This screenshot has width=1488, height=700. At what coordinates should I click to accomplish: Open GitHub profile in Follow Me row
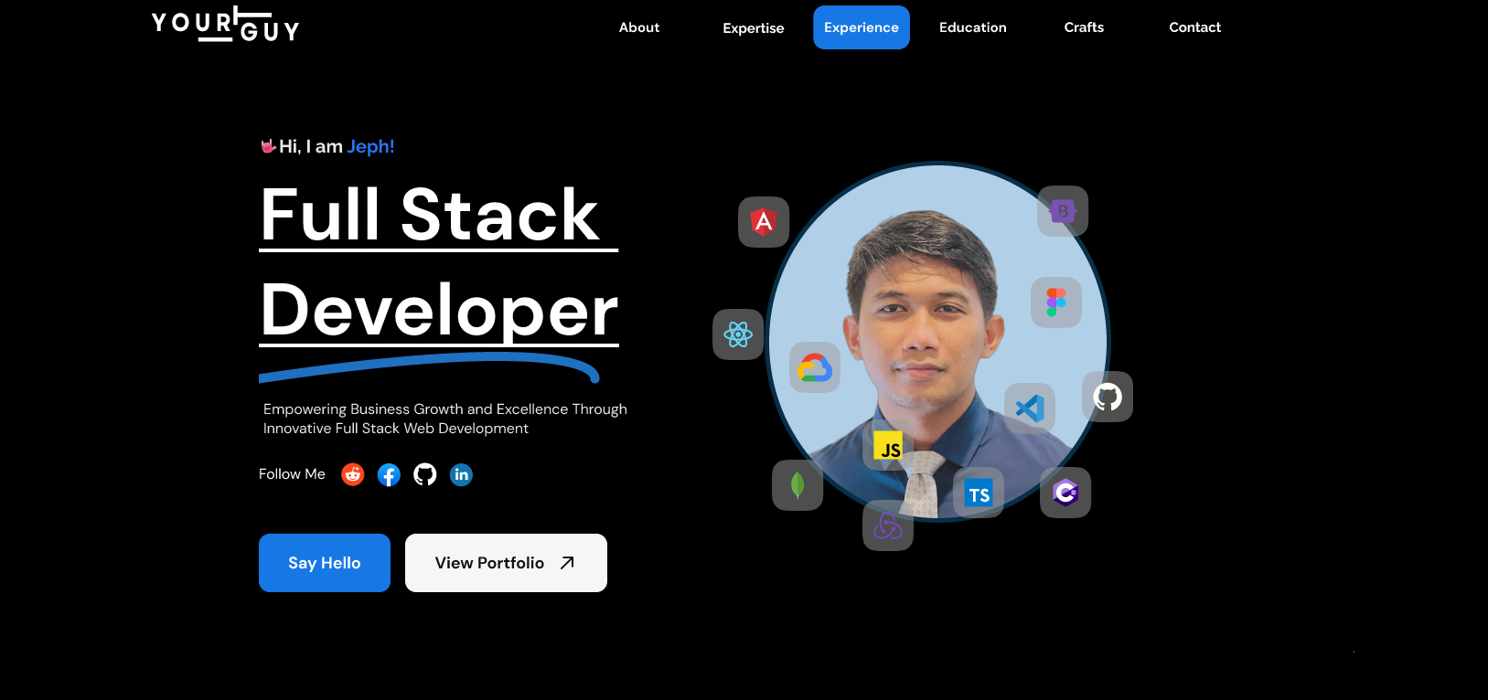425,474
